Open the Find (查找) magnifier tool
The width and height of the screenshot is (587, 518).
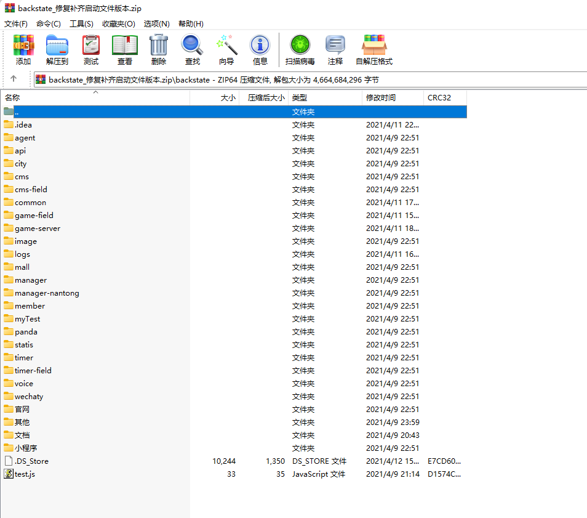point(193,50)
